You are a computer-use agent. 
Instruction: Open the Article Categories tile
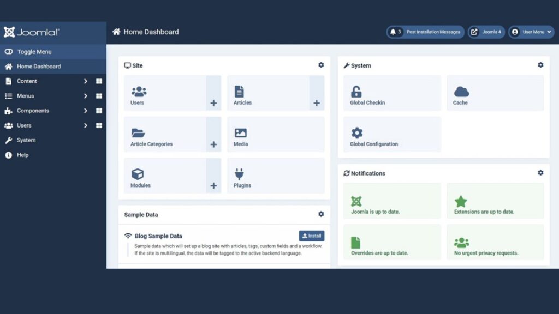pyautogui.click(x=165, y=134)
